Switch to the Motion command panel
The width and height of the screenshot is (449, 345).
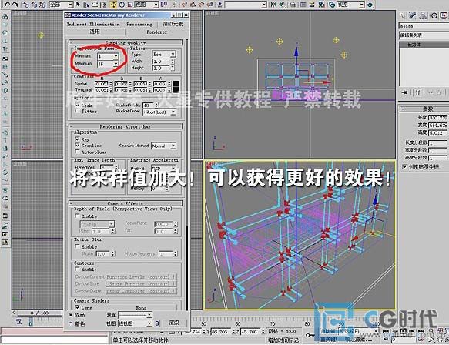pos(434,15)
